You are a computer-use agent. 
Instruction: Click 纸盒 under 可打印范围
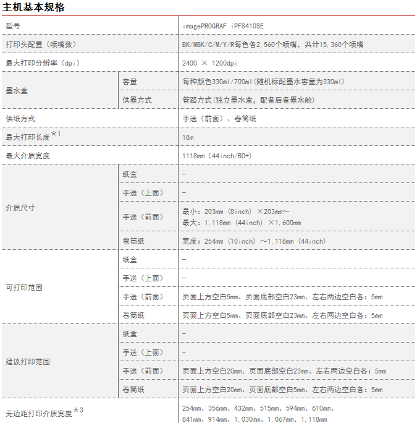pos(130,260)
